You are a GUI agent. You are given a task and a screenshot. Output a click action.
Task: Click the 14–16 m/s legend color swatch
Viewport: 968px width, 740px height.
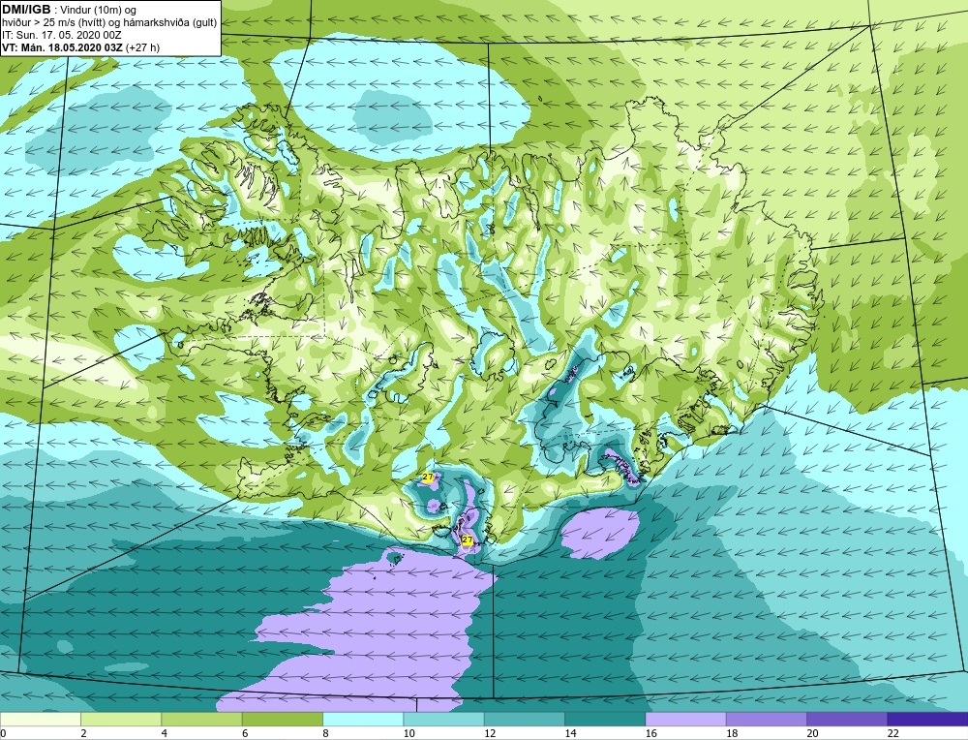[x=605, y=719]
